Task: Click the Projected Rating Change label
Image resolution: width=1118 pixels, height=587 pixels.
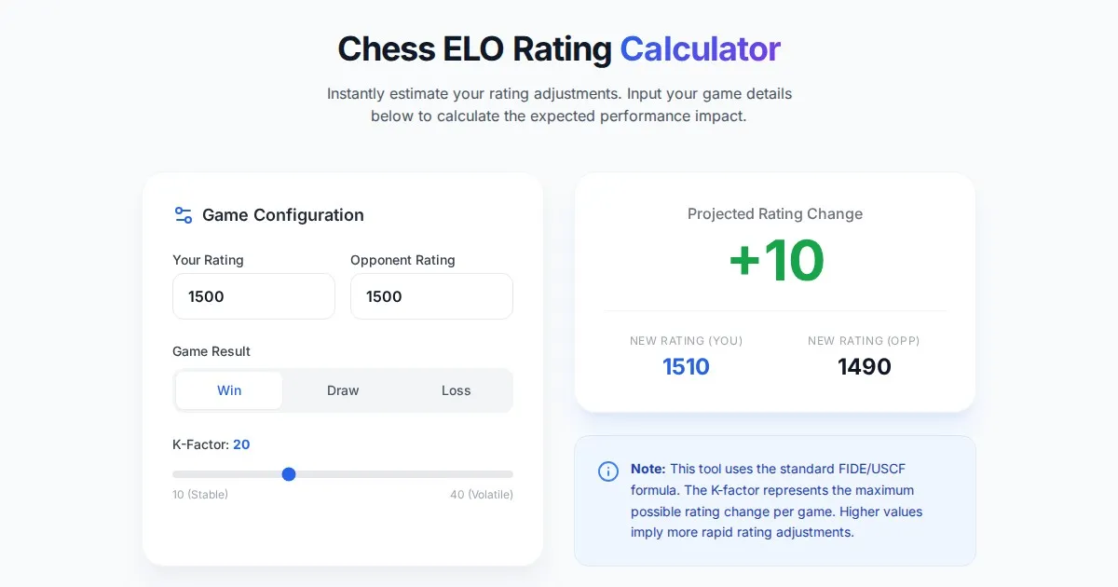Action: click(775, 213)
